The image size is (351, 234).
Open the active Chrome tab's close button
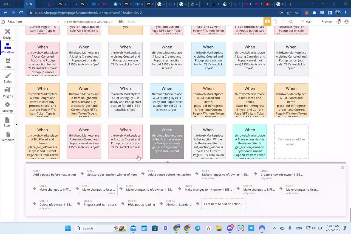click(31, 4)
